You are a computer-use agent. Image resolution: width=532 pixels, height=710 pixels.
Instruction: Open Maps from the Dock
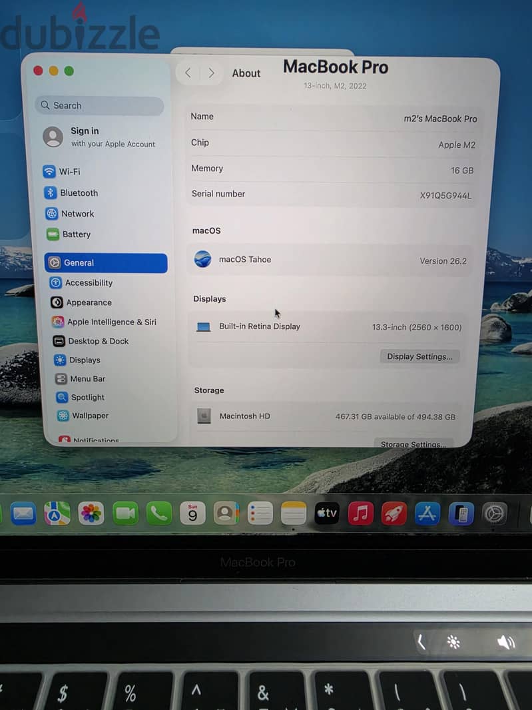click(x=57, y=514)
